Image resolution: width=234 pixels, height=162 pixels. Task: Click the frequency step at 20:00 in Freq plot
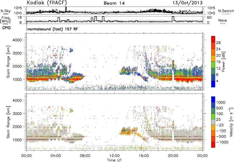[173, 19]
